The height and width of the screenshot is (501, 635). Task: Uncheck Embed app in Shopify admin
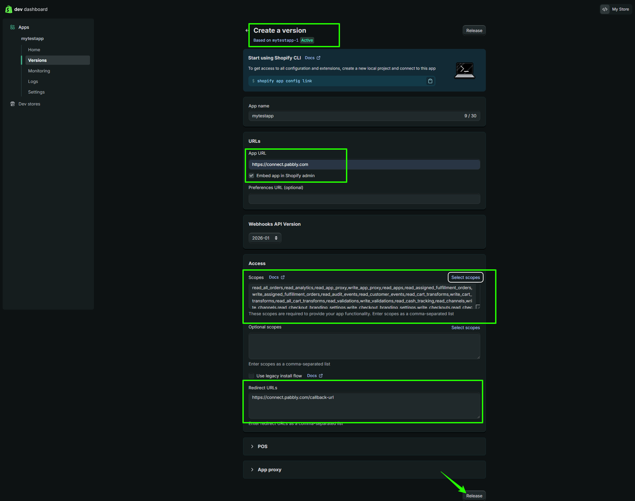point(251,175)
